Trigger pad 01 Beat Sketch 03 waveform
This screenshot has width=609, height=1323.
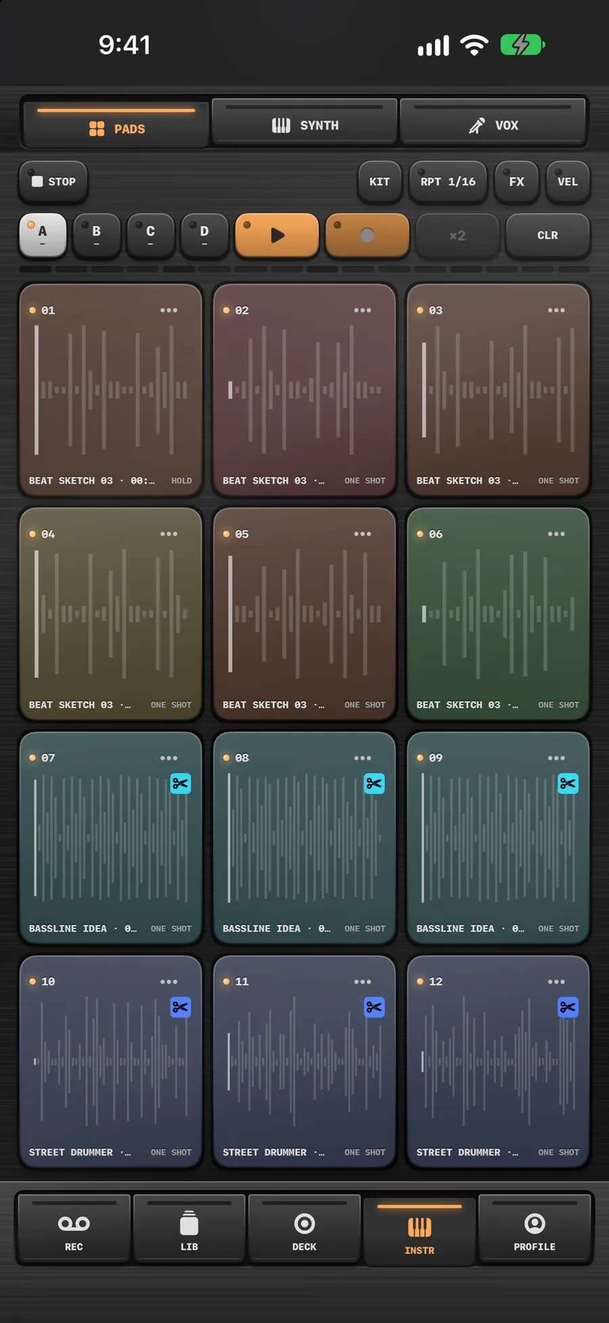[x=111, y=390]
